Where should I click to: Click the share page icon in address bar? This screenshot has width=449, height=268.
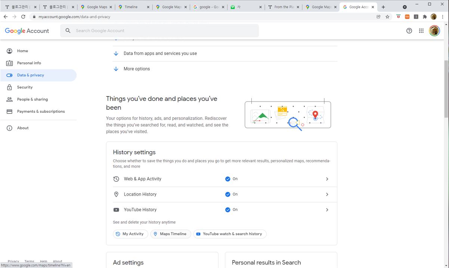[x=378, y=17]
